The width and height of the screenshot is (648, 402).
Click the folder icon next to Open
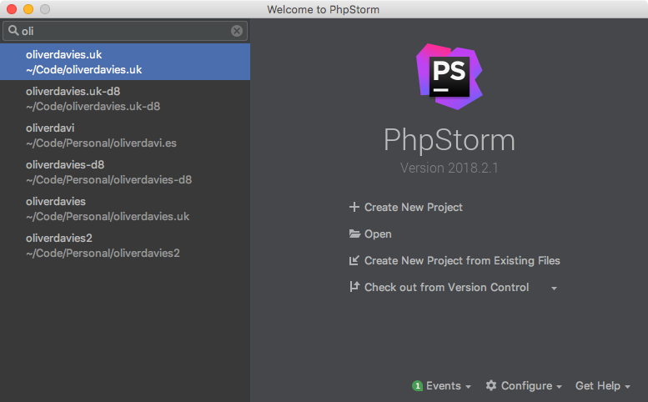[354, 234]
